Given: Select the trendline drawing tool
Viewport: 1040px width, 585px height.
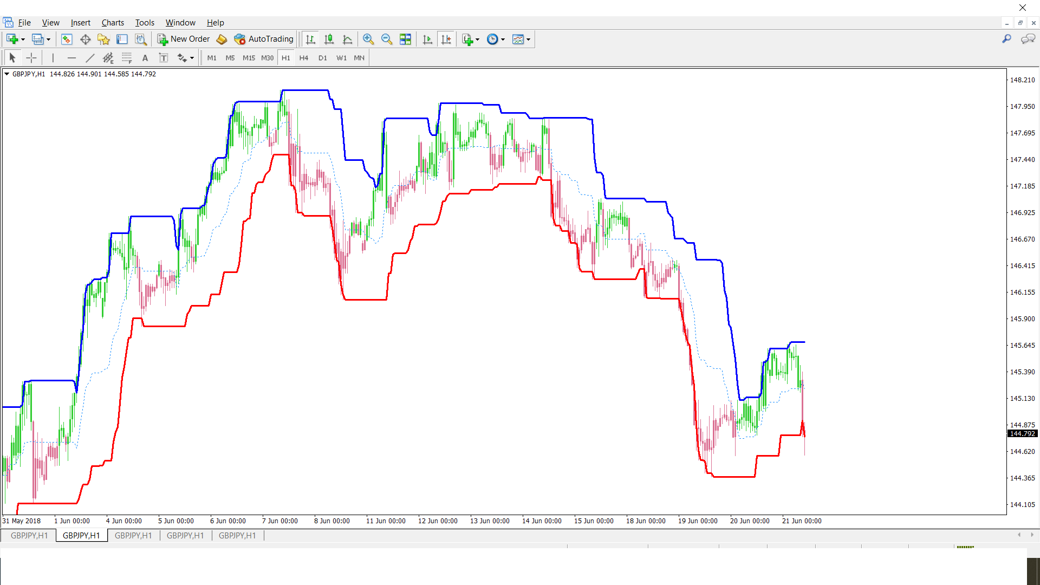Looking at the screenshot, I should click(x=90, y=58).
